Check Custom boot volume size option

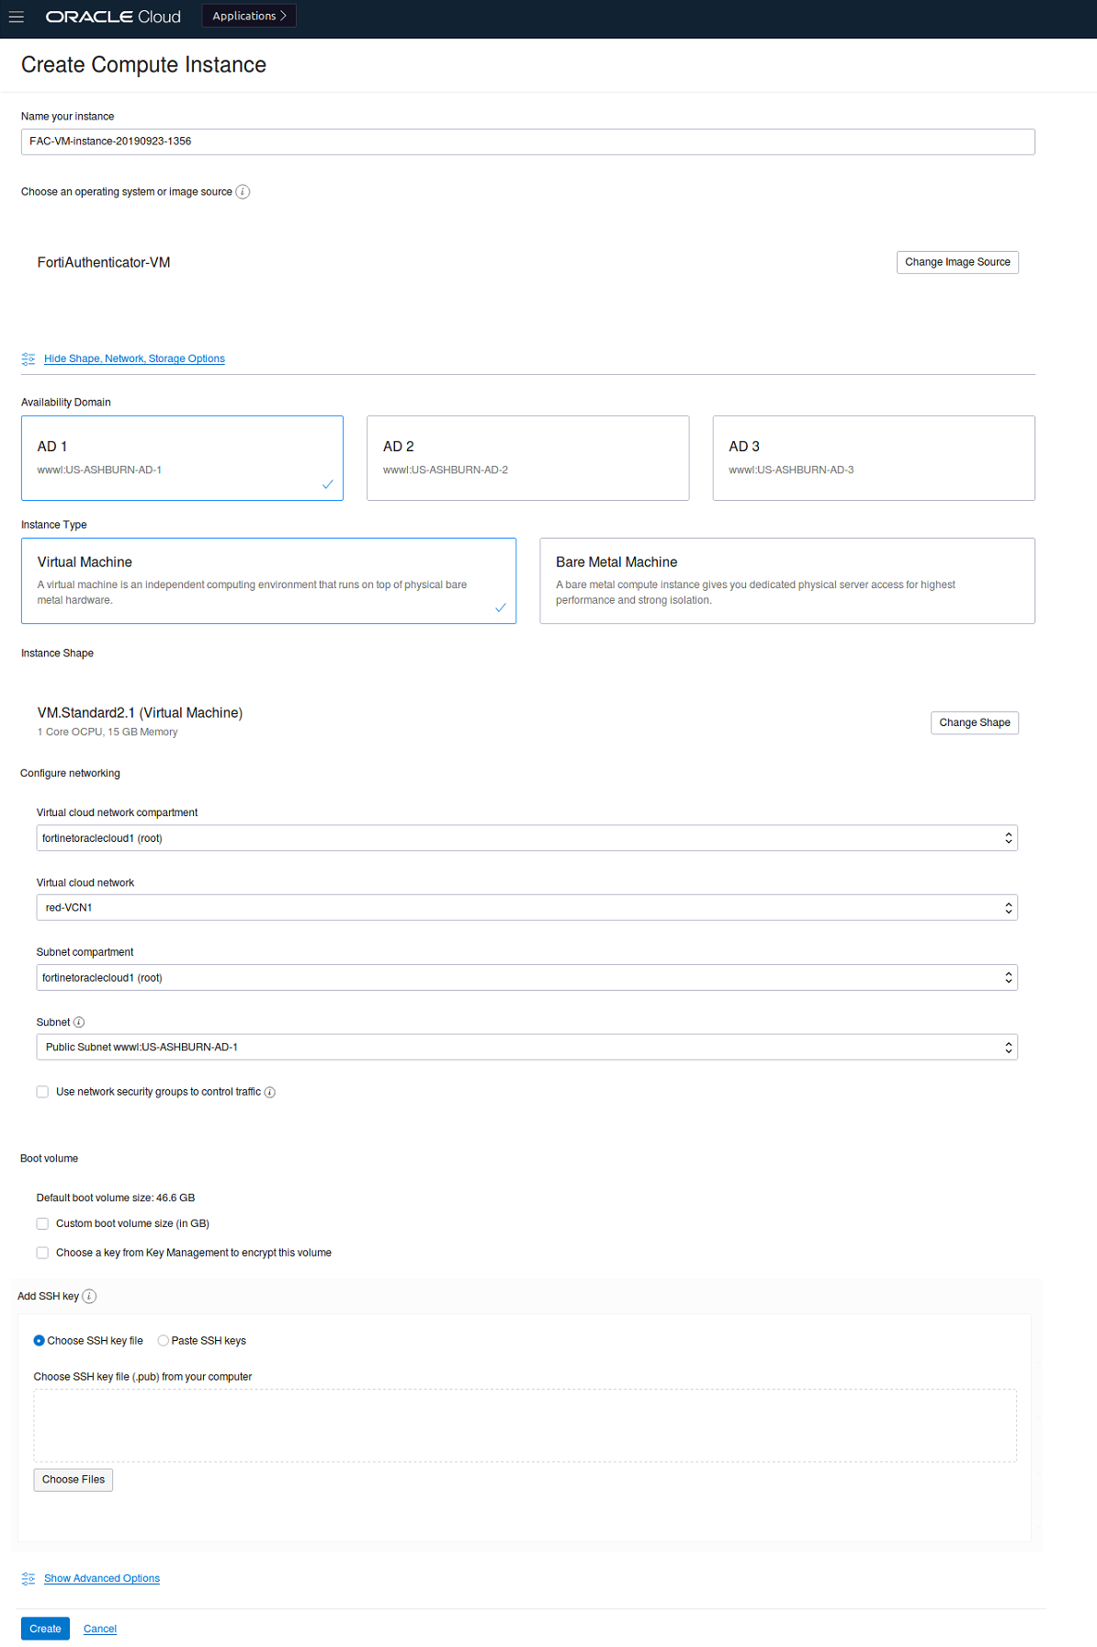point(42,1223)
